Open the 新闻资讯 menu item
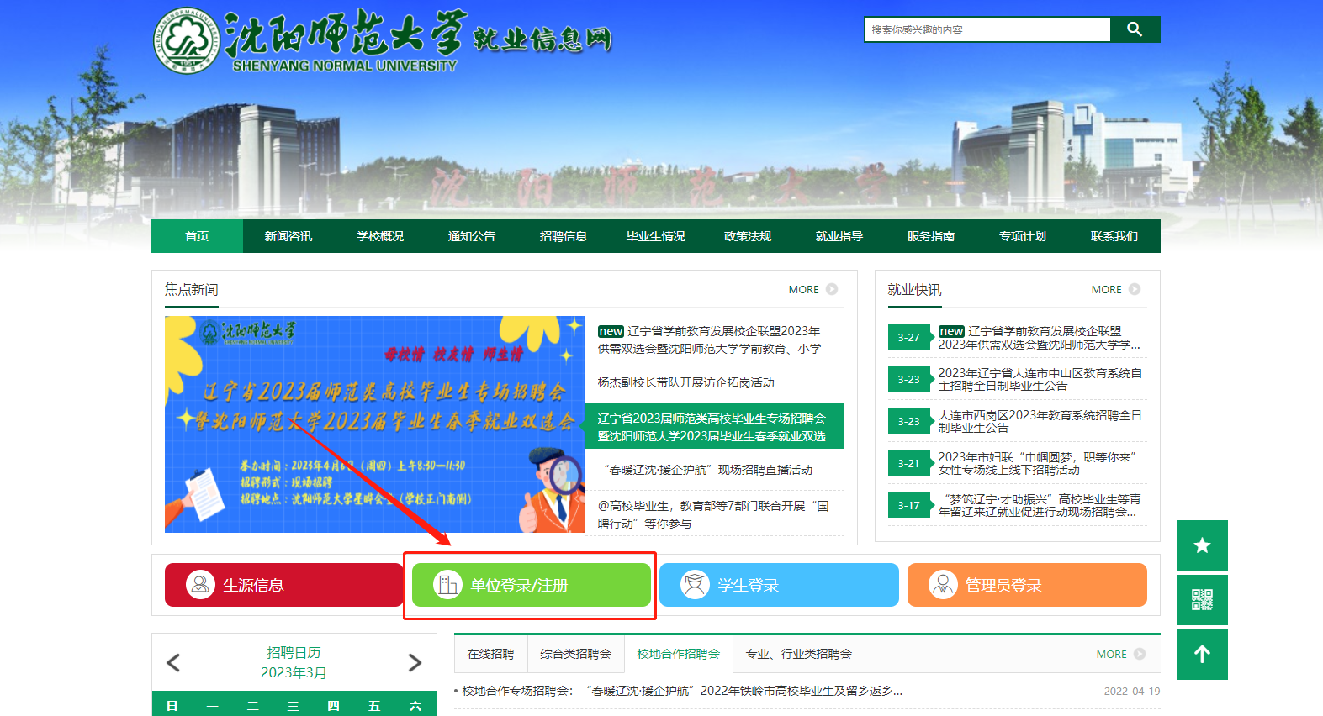This screenshot has height=716, width=1323. pyautogui.click(x=288, y=236)
